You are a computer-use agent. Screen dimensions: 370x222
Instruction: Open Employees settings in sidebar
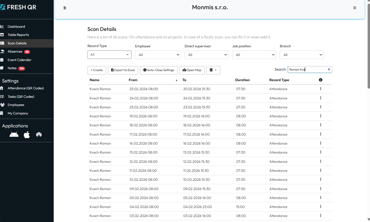[x=16, y=105]
